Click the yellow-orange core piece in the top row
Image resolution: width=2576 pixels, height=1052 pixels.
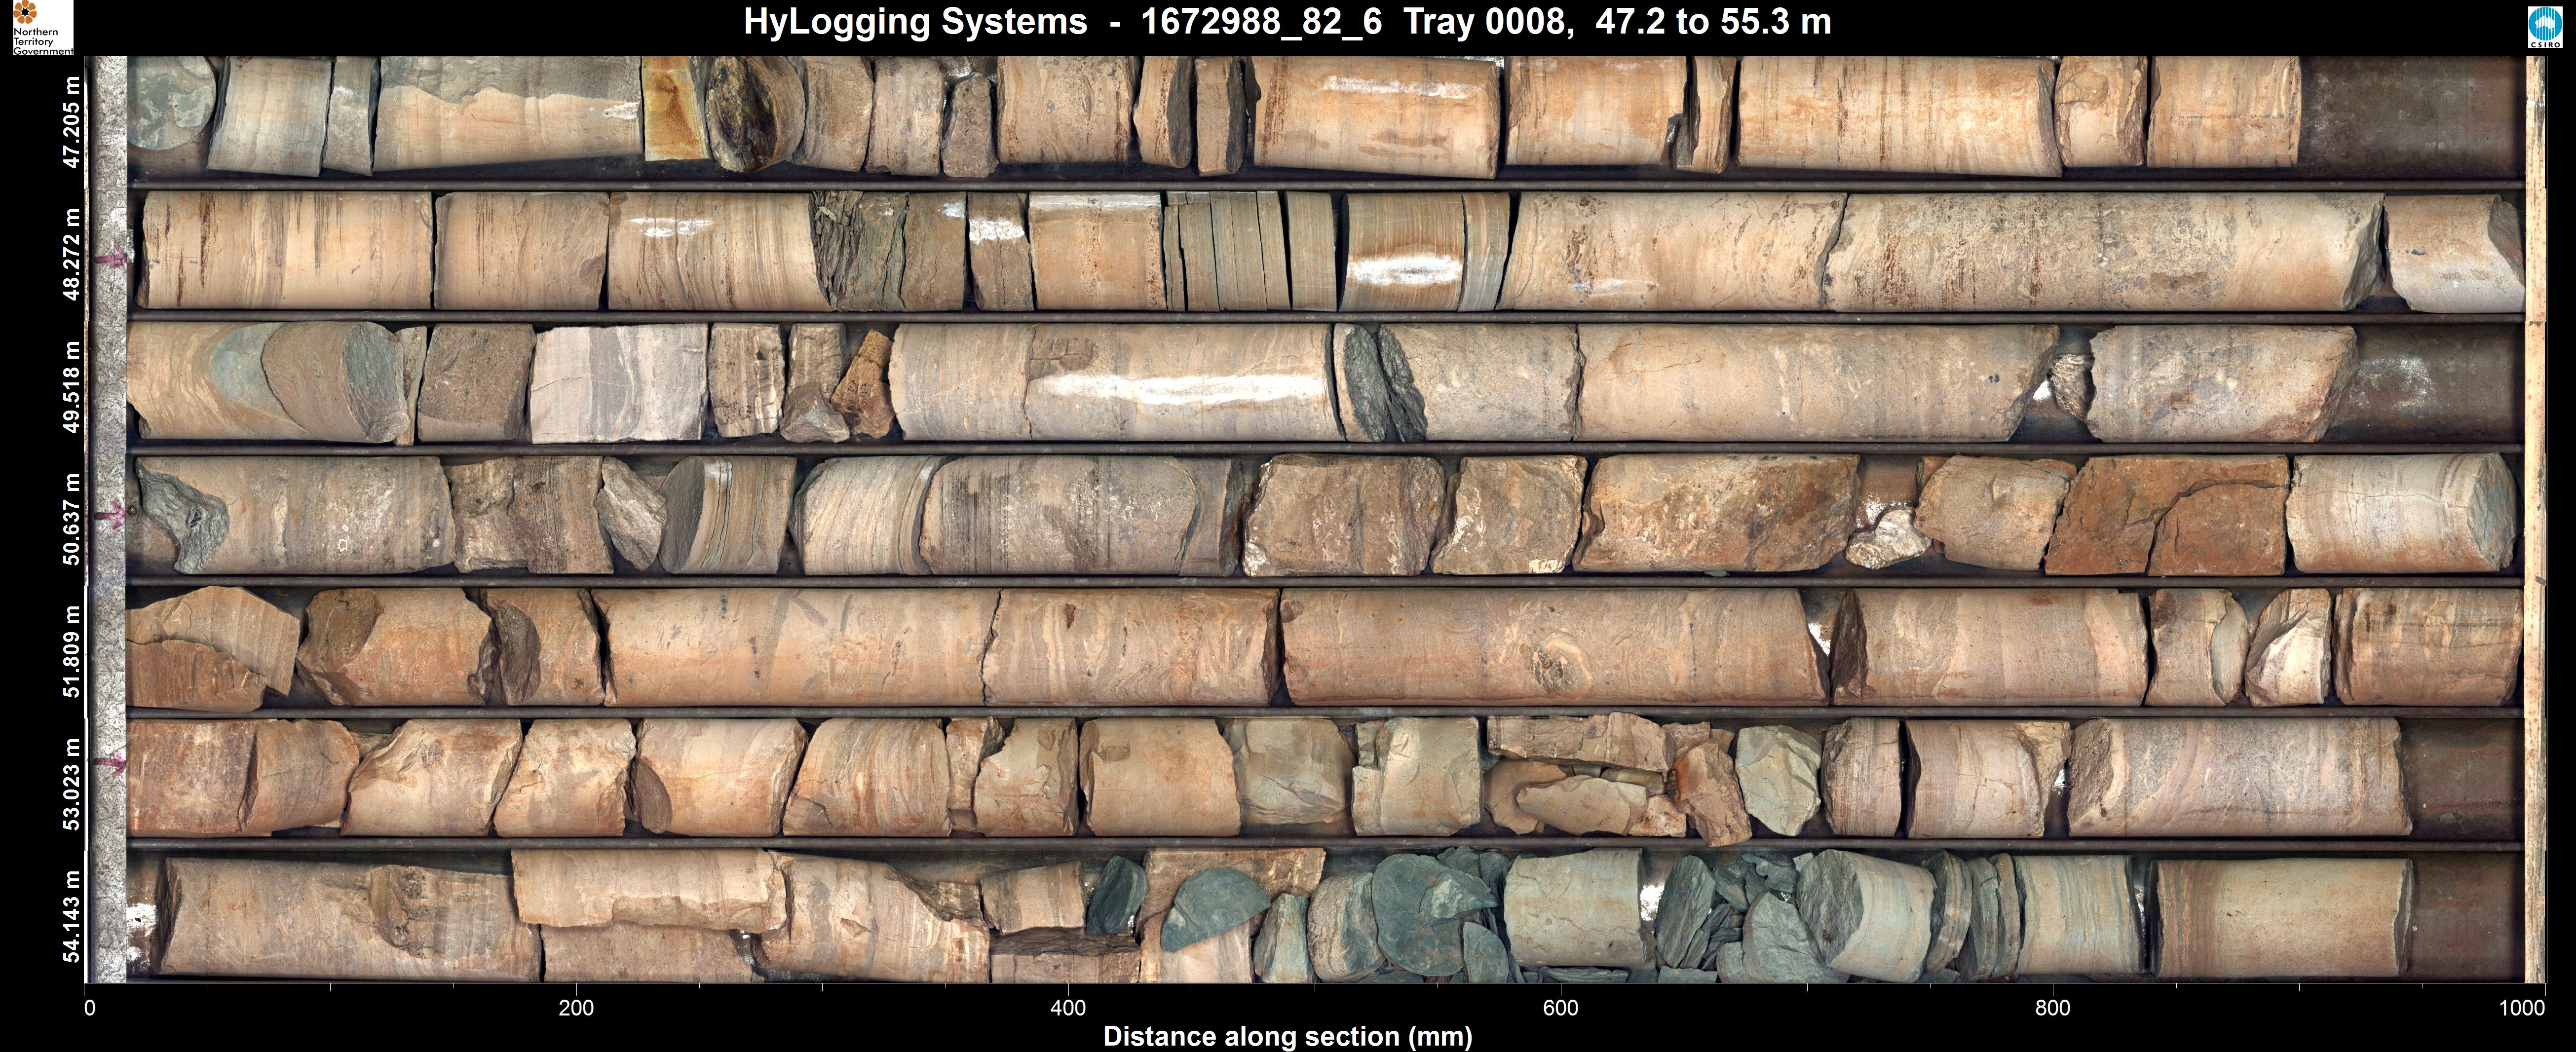coord(672,110)
